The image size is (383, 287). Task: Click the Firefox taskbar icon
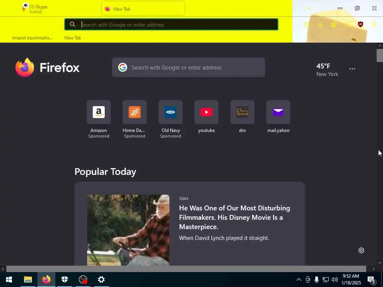tap(46, 280)
